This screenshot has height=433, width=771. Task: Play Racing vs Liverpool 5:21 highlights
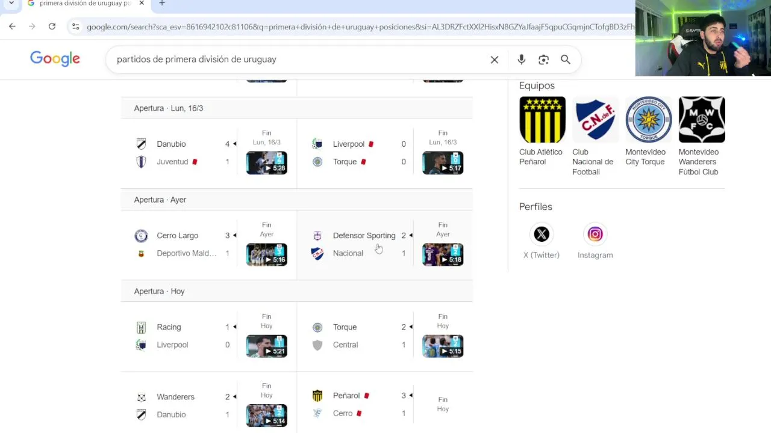267,346
